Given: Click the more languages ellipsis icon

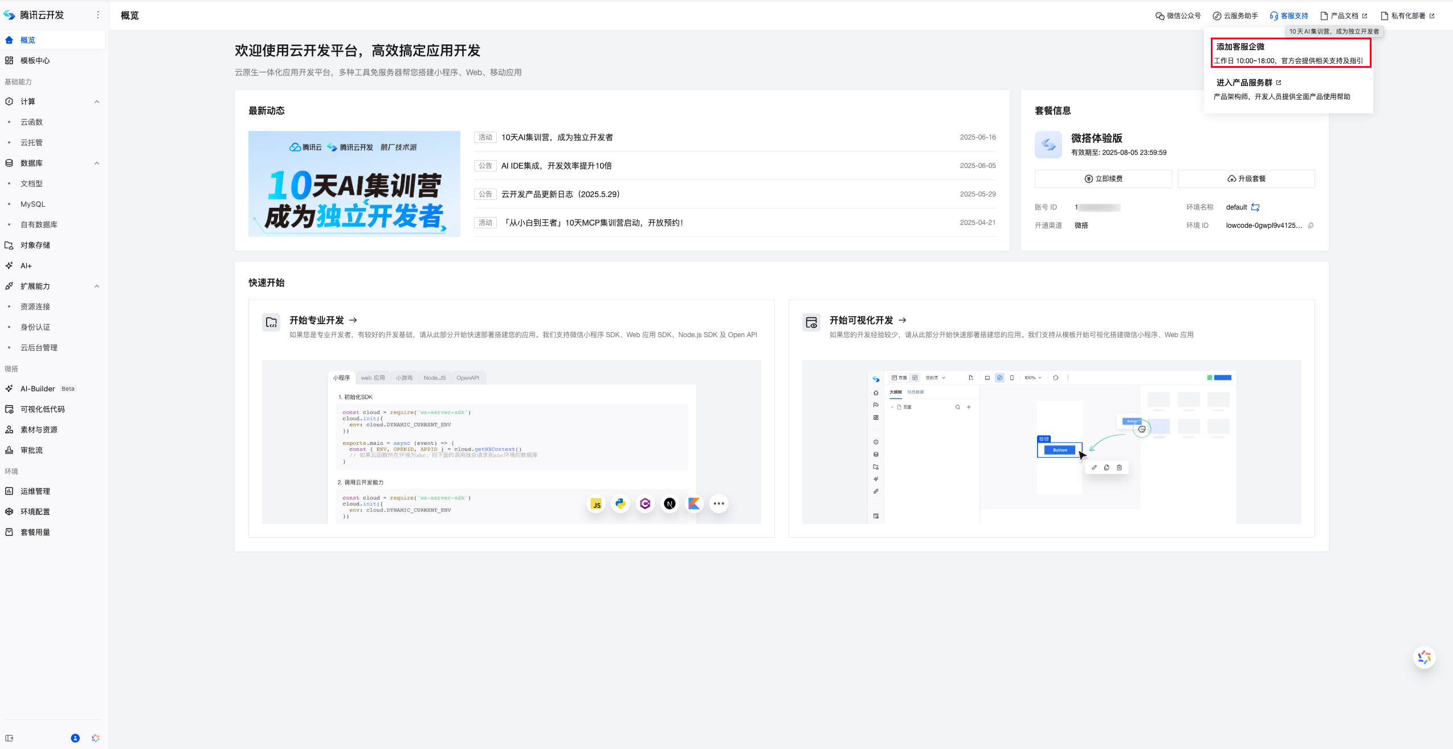Looking at the screenshot, I should (x=719, y=504).
